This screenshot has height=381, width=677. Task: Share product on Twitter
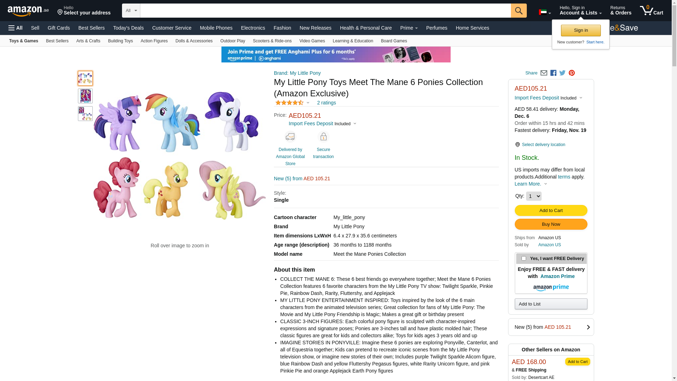(562, 73)
